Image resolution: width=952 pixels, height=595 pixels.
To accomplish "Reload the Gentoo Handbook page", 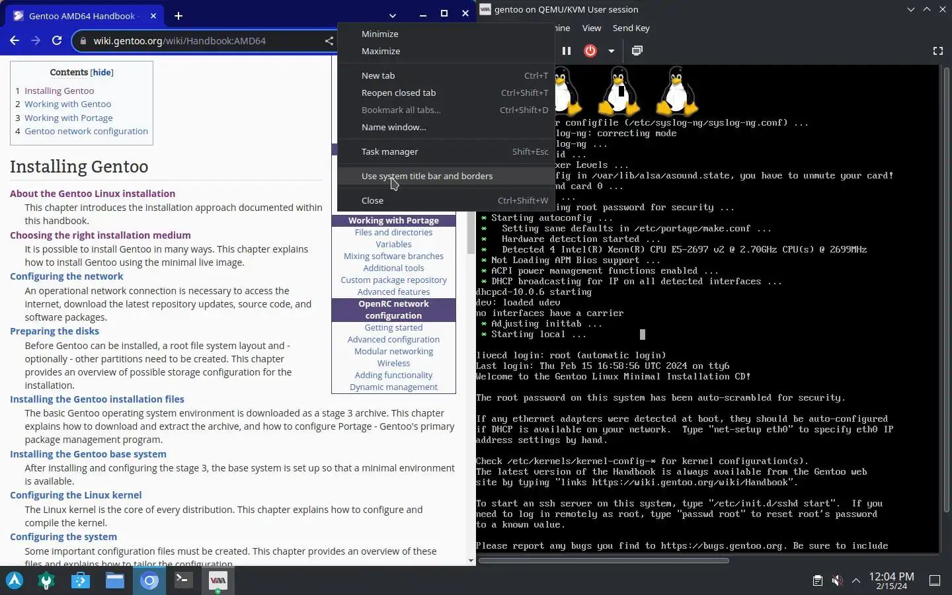I will 57,40.
